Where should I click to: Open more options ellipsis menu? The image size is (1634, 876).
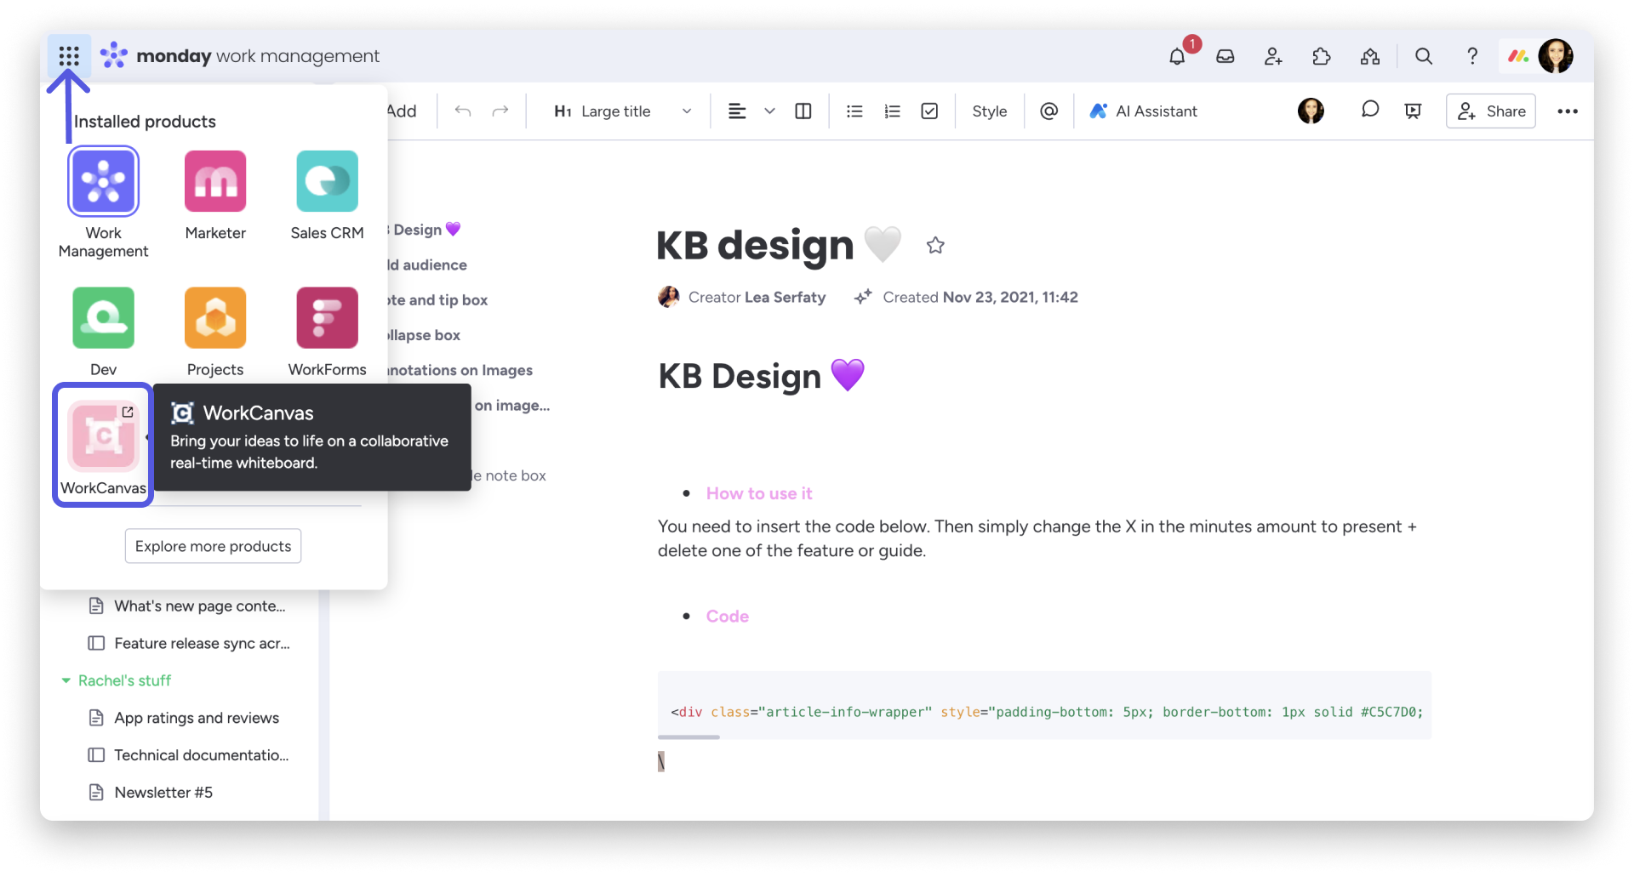(x=1568, y=111)
